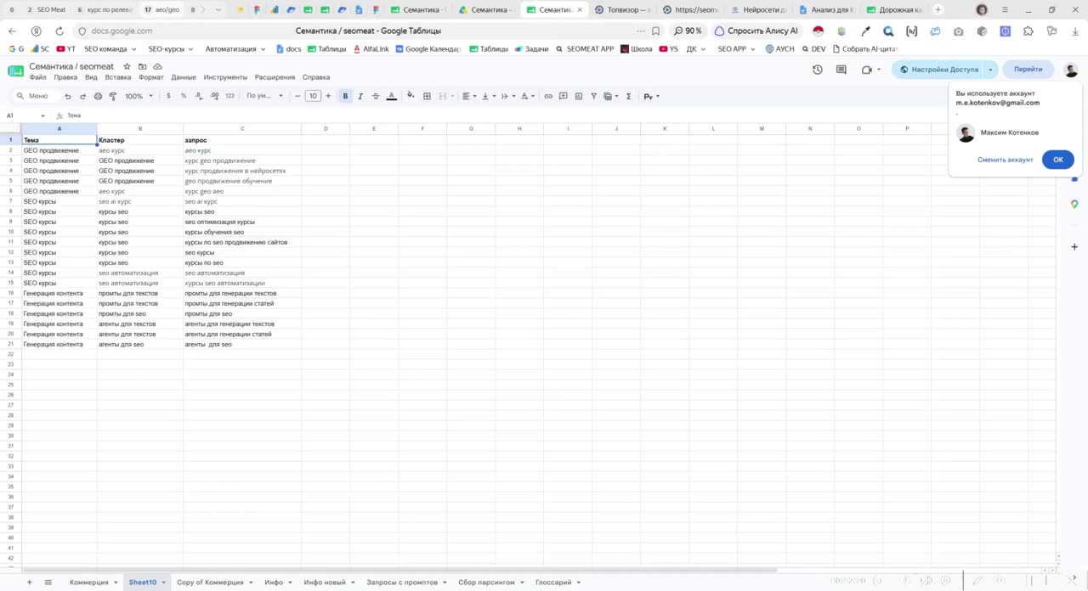Screen dimensions: 1088x591
Task: Open the Данные menu
Action: coord(184,77)
